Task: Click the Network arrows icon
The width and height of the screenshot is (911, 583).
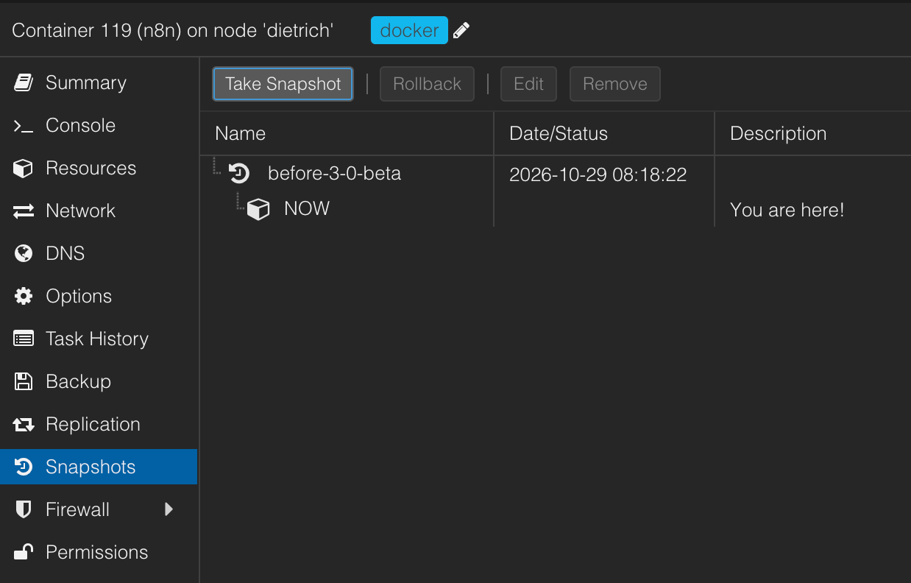Action: point(24,211)
